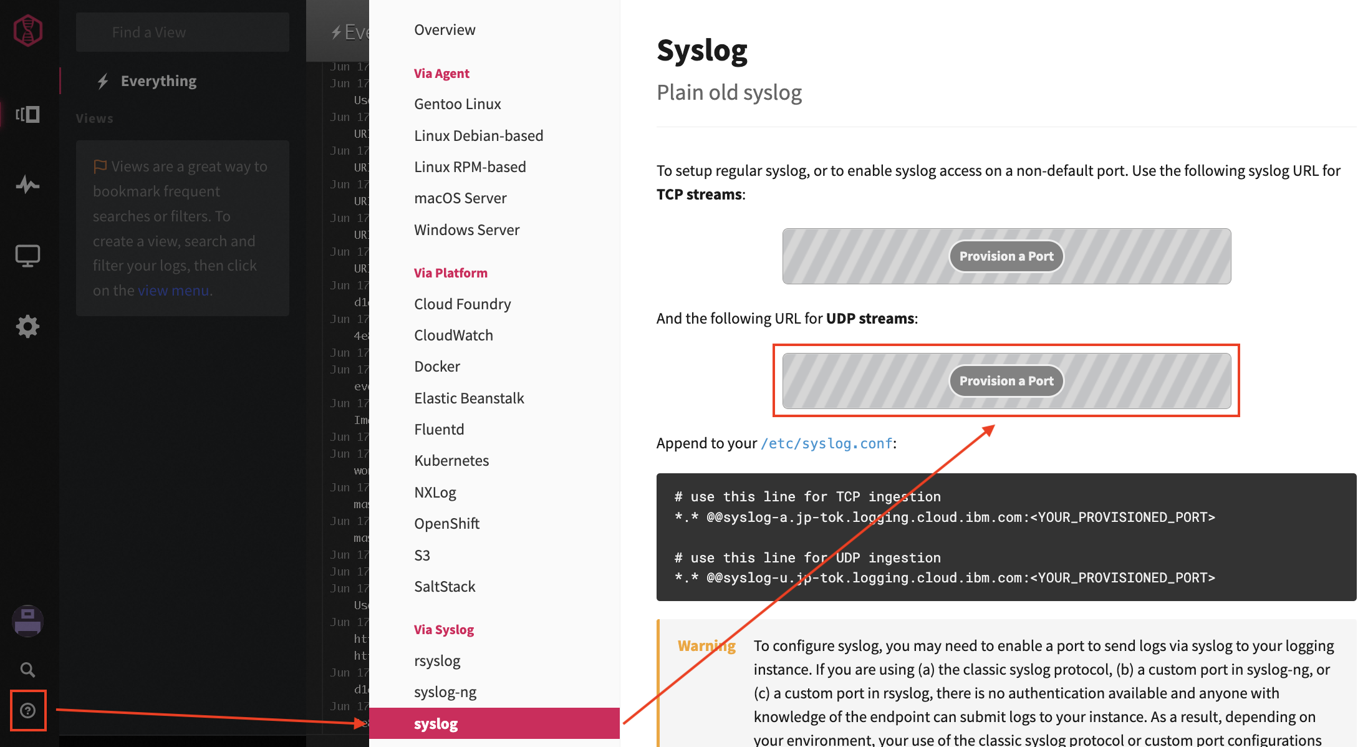Click Provision a Port for TCP streams
Screen dimensions: 1368x747
tap(1006, 256)
